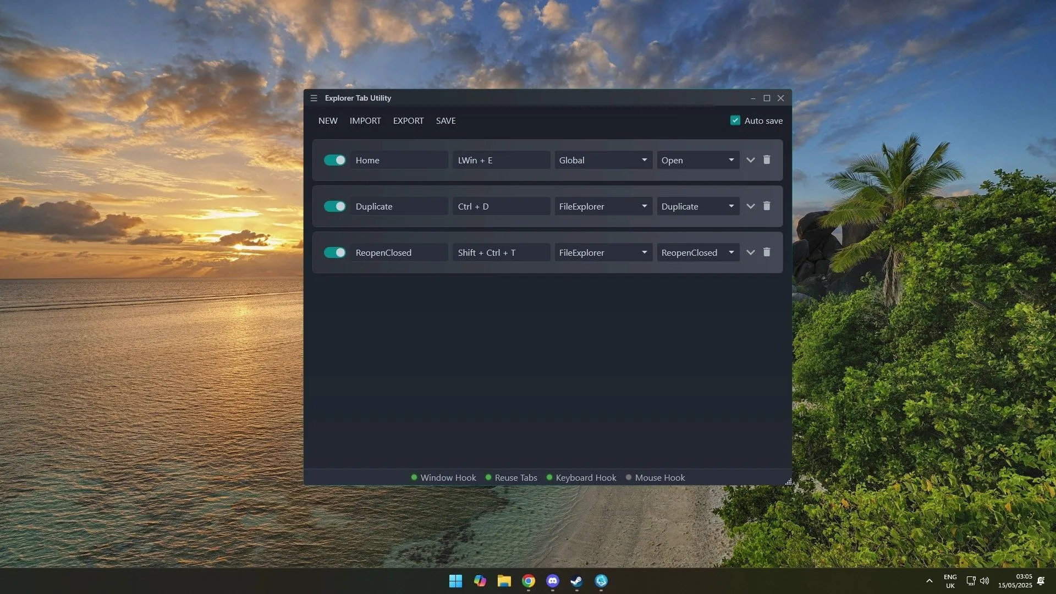Click the Windows Start button
The width and height of the screenshot is (1056, 594).
pos(455,581)
